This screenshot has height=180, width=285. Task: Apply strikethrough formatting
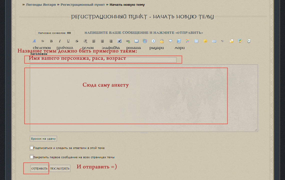point(77,41)
